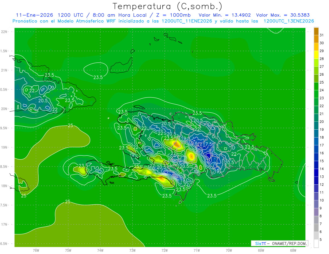Click the color bar label "18"
The height and width of the screenshot is (254, 329).
click(322, 137)
